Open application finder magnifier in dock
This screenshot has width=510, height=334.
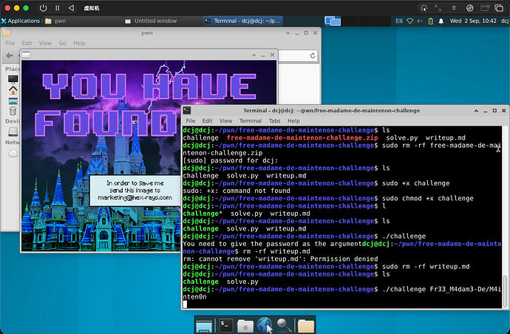[284, 325]
